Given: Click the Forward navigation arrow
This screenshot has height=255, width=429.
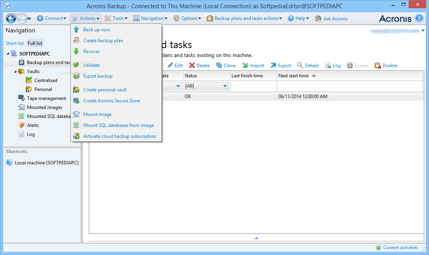Looking at the screenshot, I should [22, 18].
